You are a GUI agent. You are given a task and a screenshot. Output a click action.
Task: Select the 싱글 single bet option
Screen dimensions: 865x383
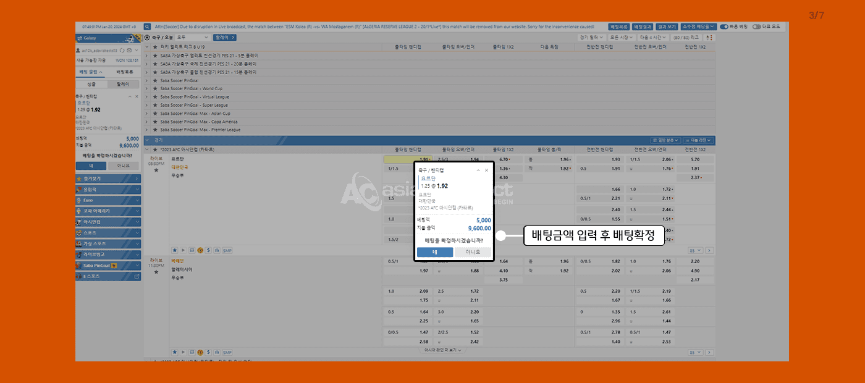pyautogui.click(x=91, y=84)
